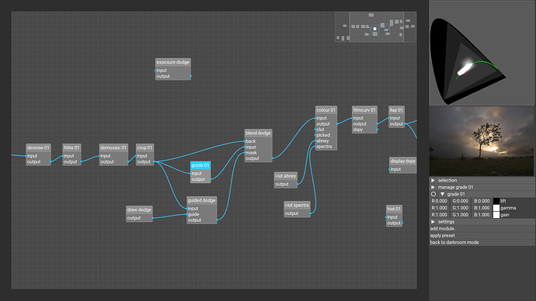Select the grade 01 node
This screenshot has height=301, width=536.
pos(200,165)
